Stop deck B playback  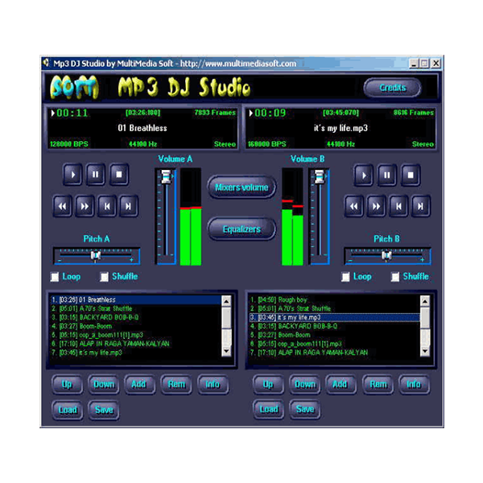click(x=411, y=174)
